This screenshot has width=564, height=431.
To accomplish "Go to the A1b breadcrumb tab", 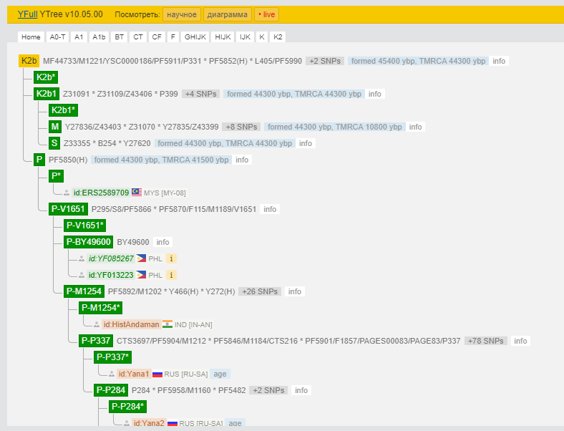I will (x=99, y=37).
